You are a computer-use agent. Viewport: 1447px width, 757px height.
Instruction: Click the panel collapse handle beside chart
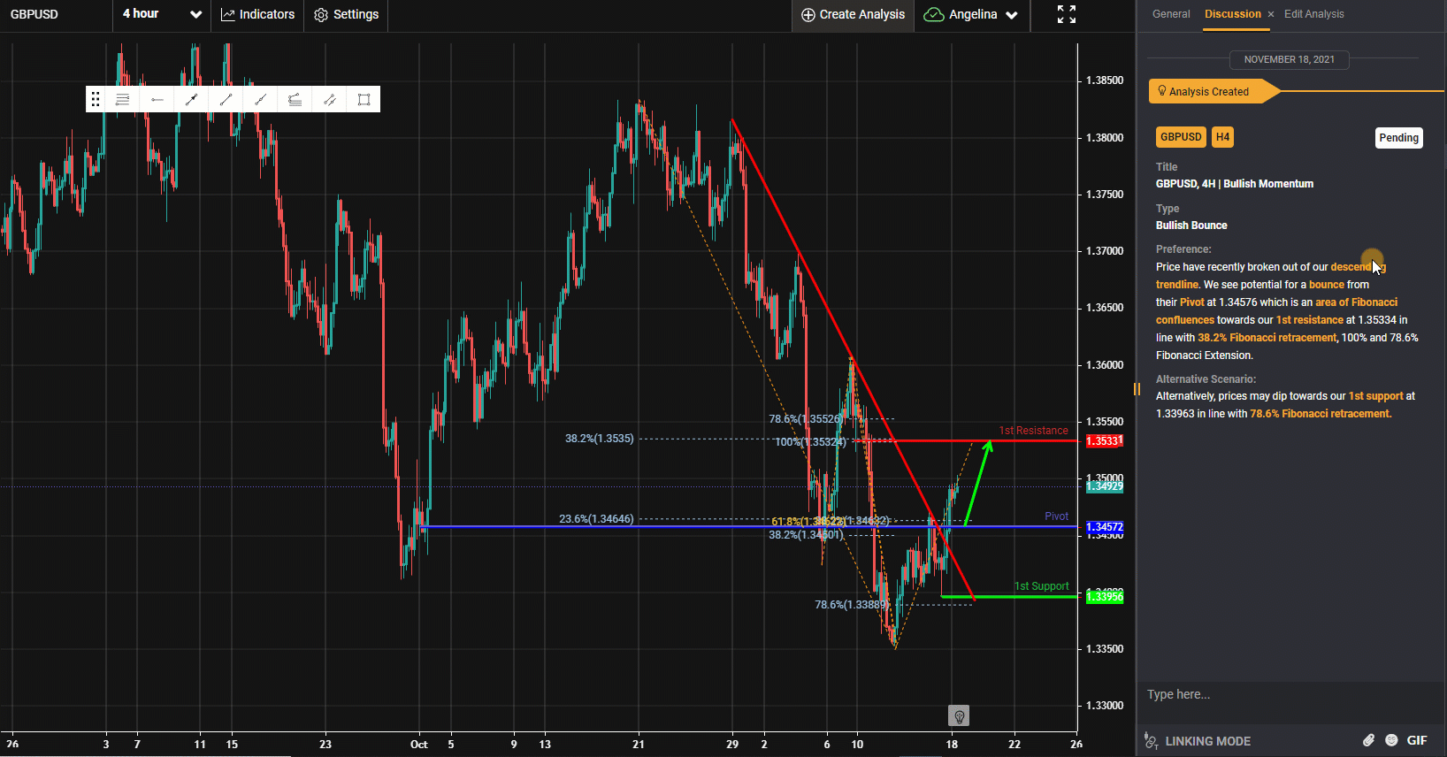(x=1137, y=389)
